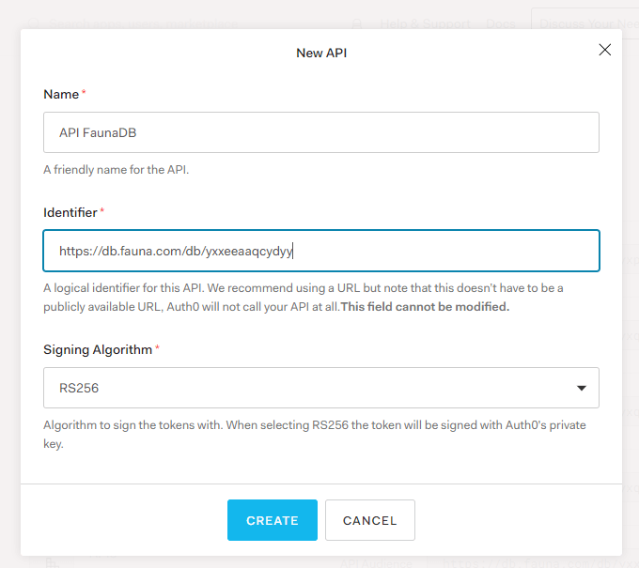Click the Signing Algorithm label
Image resolution: width=639 pixels, height=568 pixels.
[x=97, y=349]
